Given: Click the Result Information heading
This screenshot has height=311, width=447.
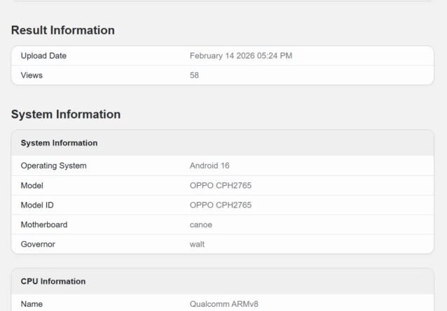Looking at the screenshot, I should 63,30.
